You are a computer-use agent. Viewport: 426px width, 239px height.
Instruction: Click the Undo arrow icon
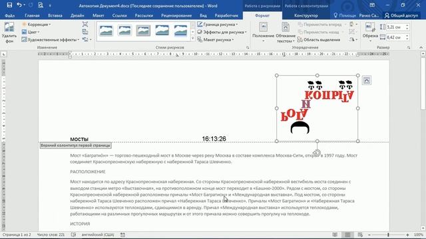19,5
